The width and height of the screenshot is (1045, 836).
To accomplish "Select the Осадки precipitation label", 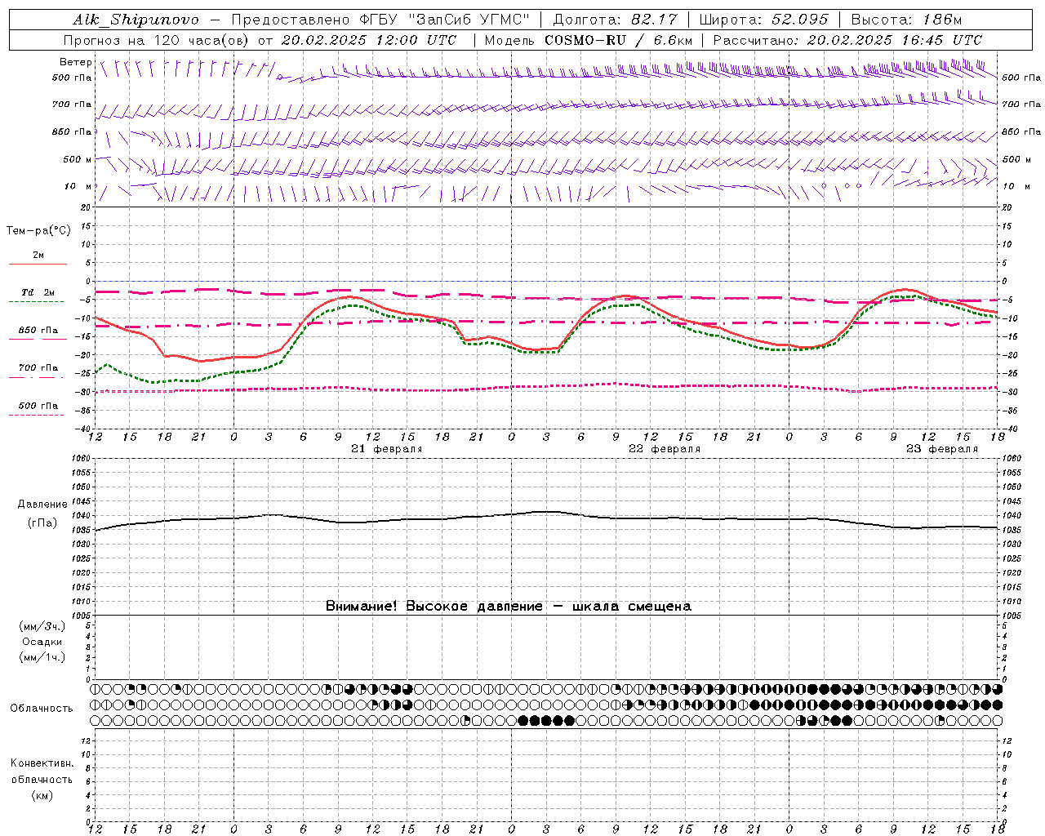I will point(42,642).
